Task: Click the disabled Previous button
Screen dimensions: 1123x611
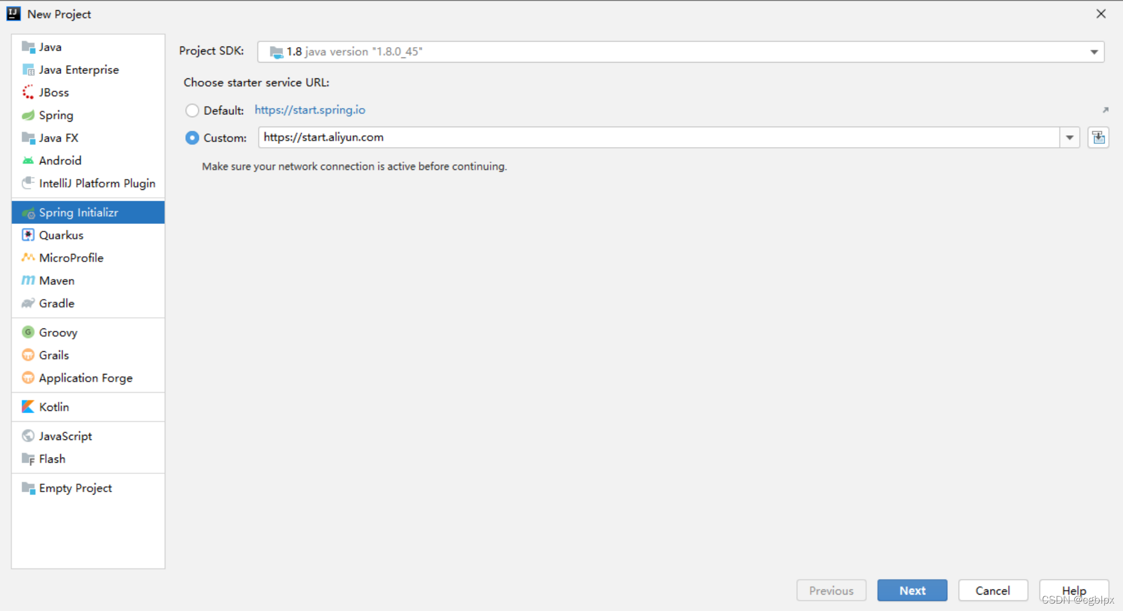Action: tap(831, 591)
